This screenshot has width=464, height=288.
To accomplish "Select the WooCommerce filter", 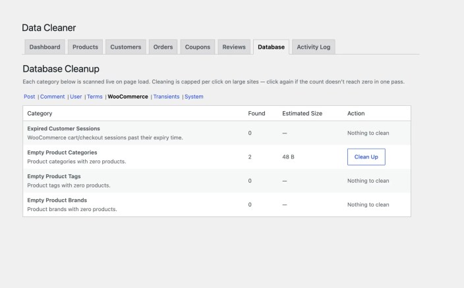I will tap(128, 97).
